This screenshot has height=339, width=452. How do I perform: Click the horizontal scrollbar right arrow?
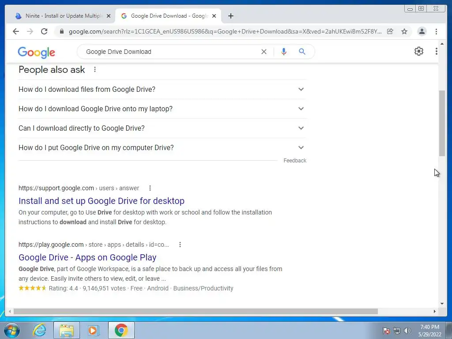[x=435, y=311]
